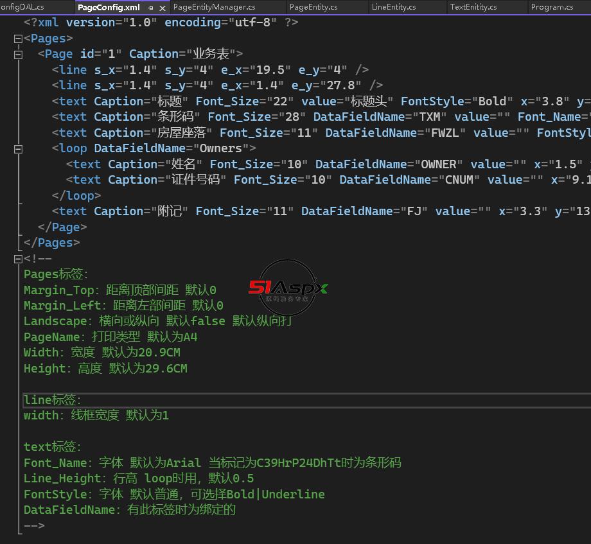
Task: Switch to the PageEntityManager.cs tab
Action: coord(214,7)
